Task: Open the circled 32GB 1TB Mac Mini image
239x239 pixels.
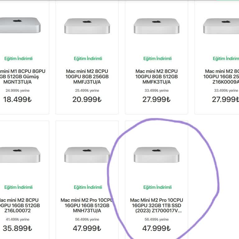Action: [x=157, y=155]
